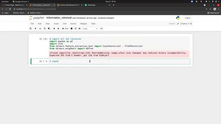Insert cell below with plus icon

coord(35,29)
